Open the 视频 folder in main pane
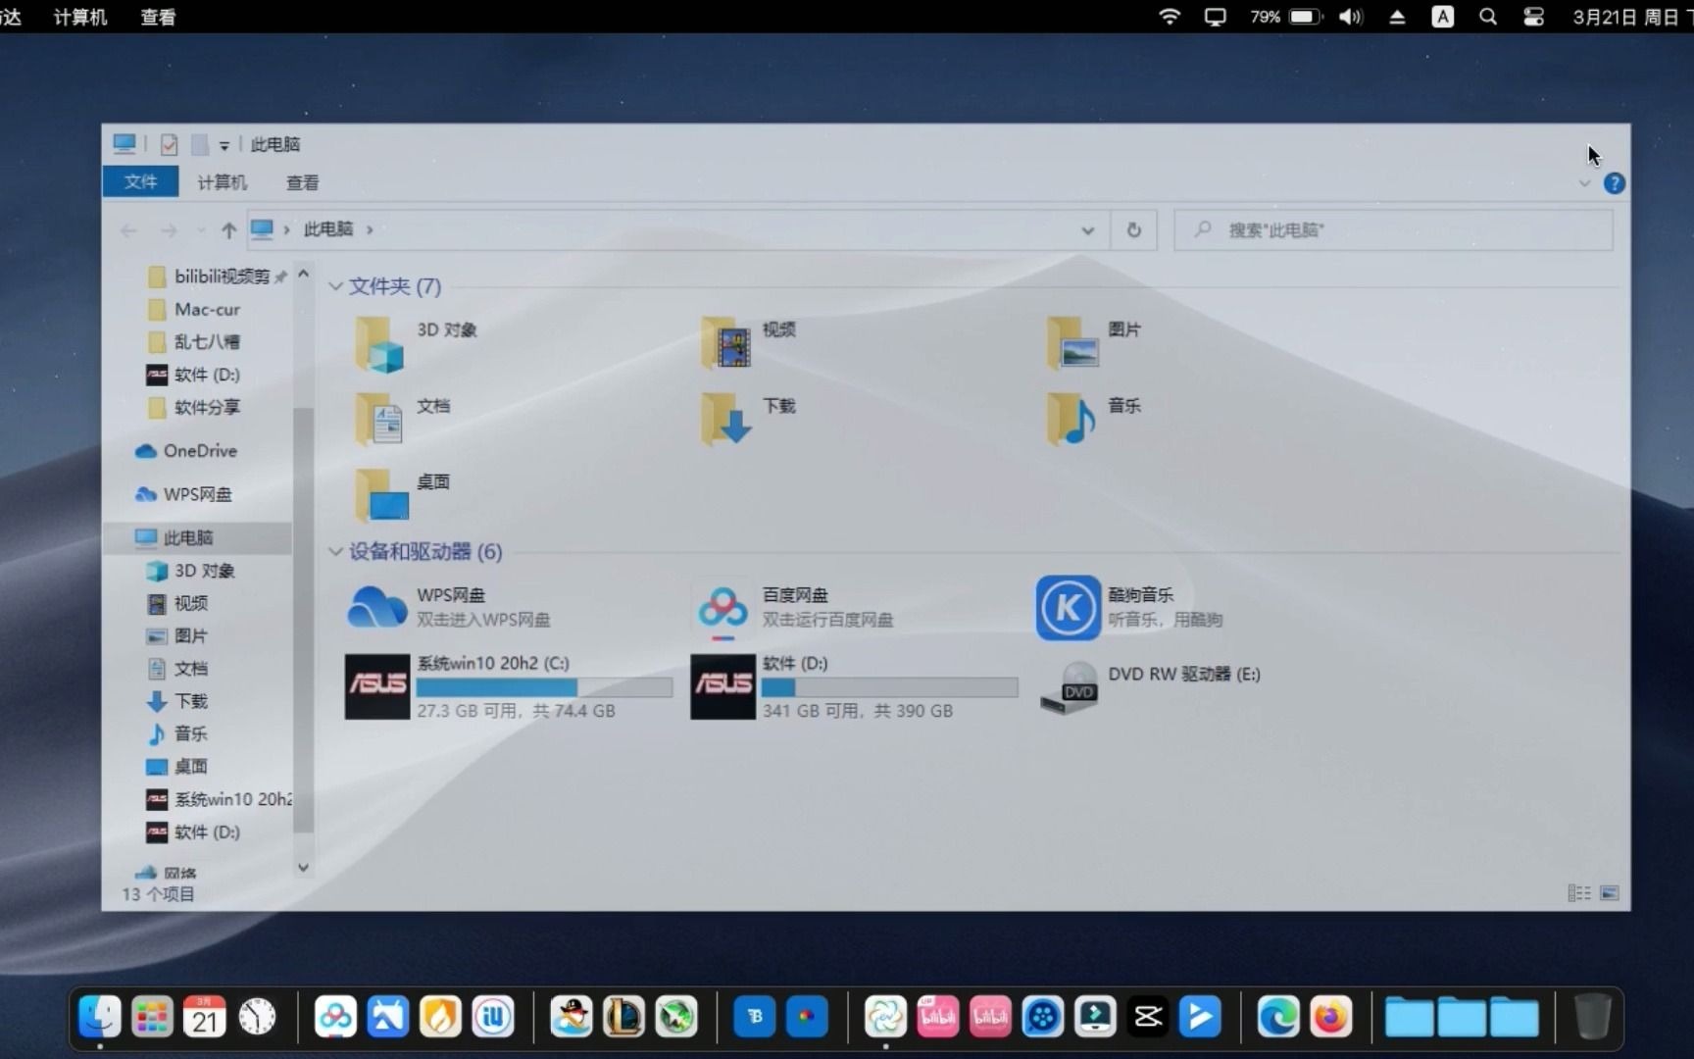Screen dimensions: 1694x1059 (750, 343)
